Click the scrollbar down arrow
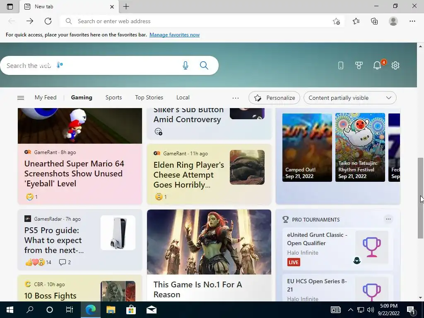Viewport: 424px width, 318px height. (x=421, y=298)
